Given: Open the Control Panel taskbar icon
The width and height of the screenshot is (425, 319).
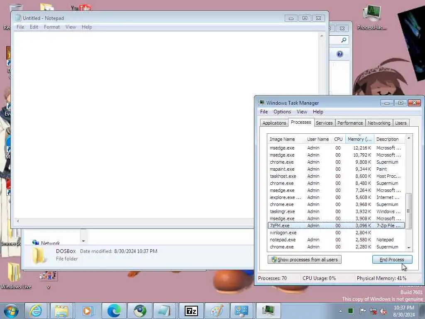Looking at the screenshot, I should pyautogui.click(x=242, y=311).
